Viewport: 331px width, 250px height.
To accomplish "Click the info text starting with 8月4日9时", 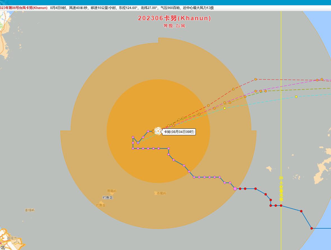I will (132, 8).
